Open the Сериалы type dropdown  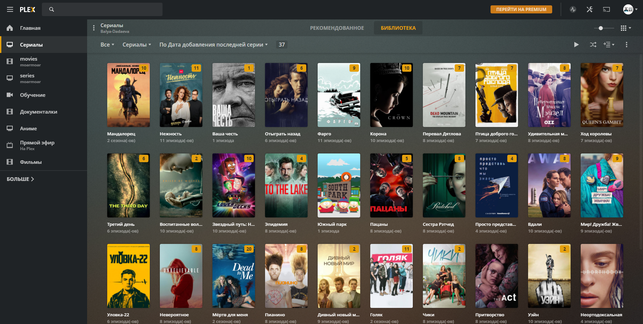(136, 45)
